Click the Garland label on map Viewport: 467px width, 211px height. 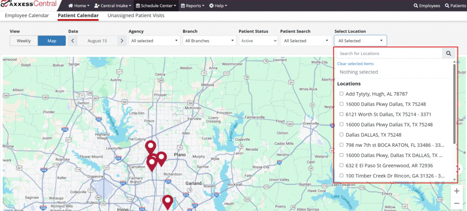click(193, 183)
